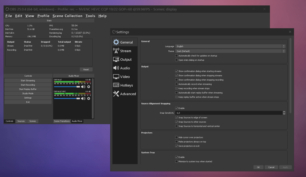This screenshot has height=177, width=306.
Task: Open DEFAULT MIC gear settings icon
Action: [89, 99]
